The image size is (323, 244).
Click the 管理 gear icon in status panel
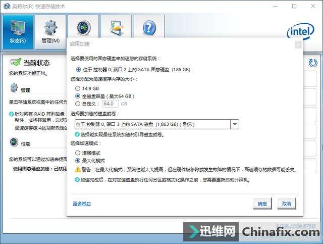(14, 88)
